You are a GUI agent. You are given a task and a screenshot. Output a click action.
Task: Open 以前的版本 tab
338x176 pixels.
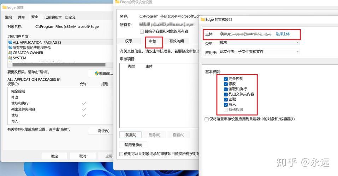pos(53,17)
